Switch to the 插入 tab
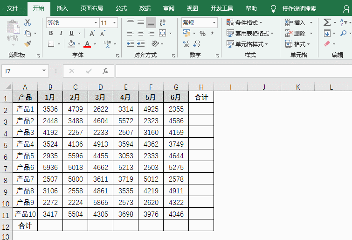This screenshot has height=240, width=352. pos(62,8)
